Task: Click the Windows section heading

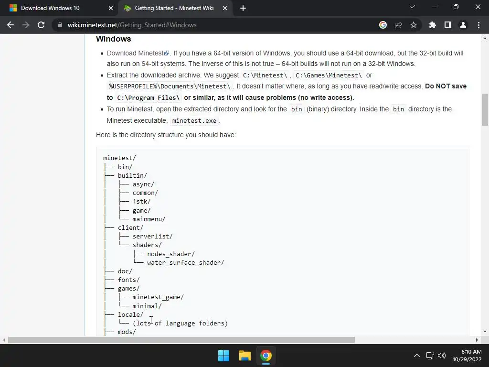Action: [114, 39]
